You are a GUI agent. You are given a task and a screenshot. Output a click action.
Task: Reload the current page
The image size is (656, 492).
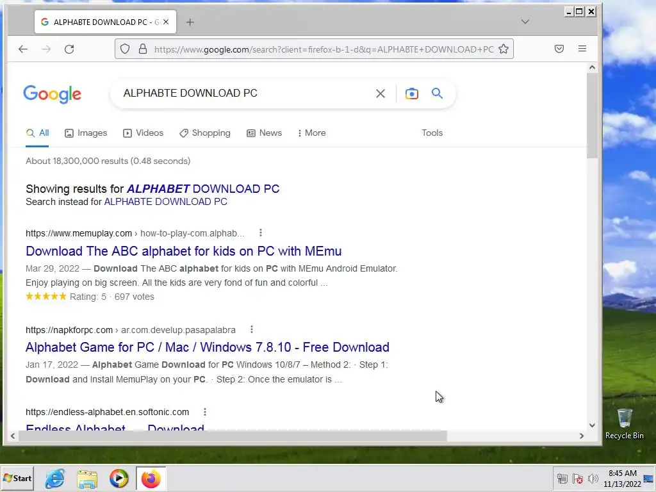point(69,49)
